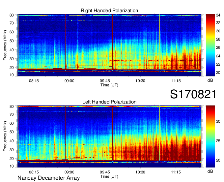Click the 'Left Handed Polarization' plot title
The height and width of the screenshot is (182, 224).
click(109, 102)
